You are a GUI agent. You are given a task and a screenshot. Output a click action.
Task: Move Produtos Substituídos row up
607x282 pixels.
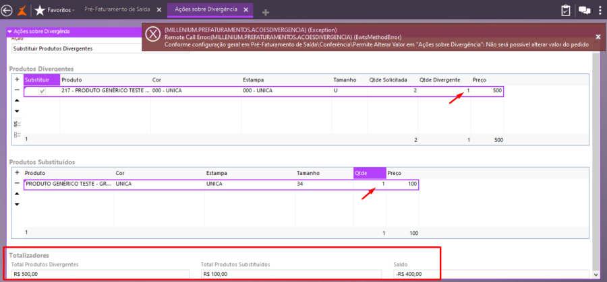pyautogui.click(x=17, y=194)
